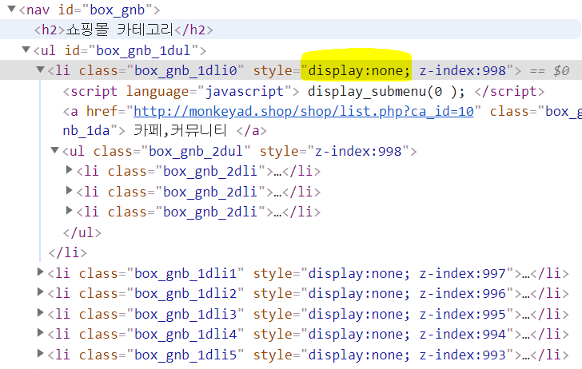Image resolution: width=582 pixels, height=369 pixels.
Task: Expand the li box_gnb_1dli2 node
Action: click(x=41, y=292)
